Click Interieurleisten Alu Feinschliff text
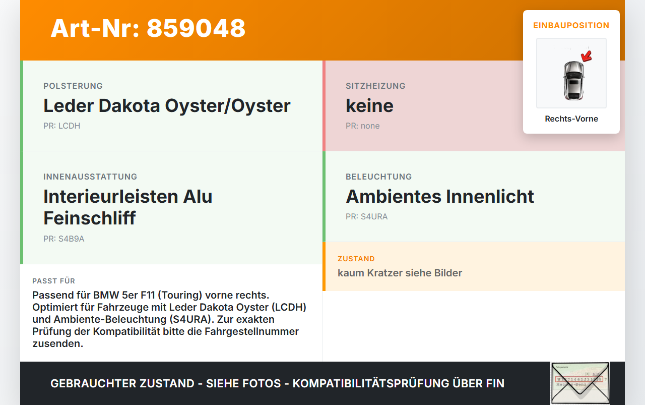 [x=128, y=207]
